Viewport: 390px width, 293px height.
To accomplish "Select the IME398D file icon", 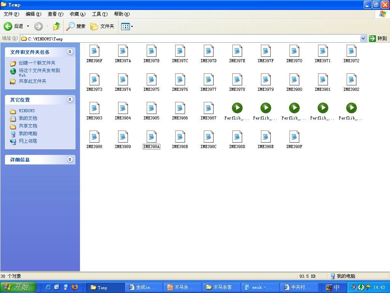I will [237, 137].
